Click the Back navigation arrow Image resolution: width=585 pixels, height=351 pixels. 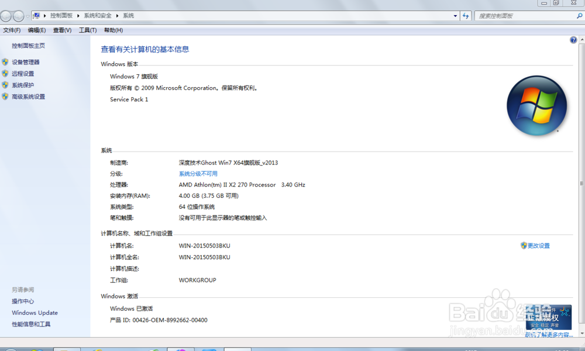point(6,16)
